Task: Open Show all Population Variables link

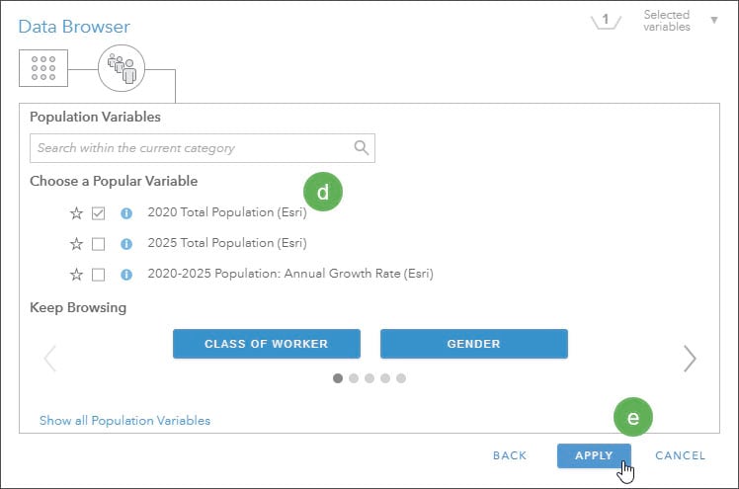Action: point(124,421)
